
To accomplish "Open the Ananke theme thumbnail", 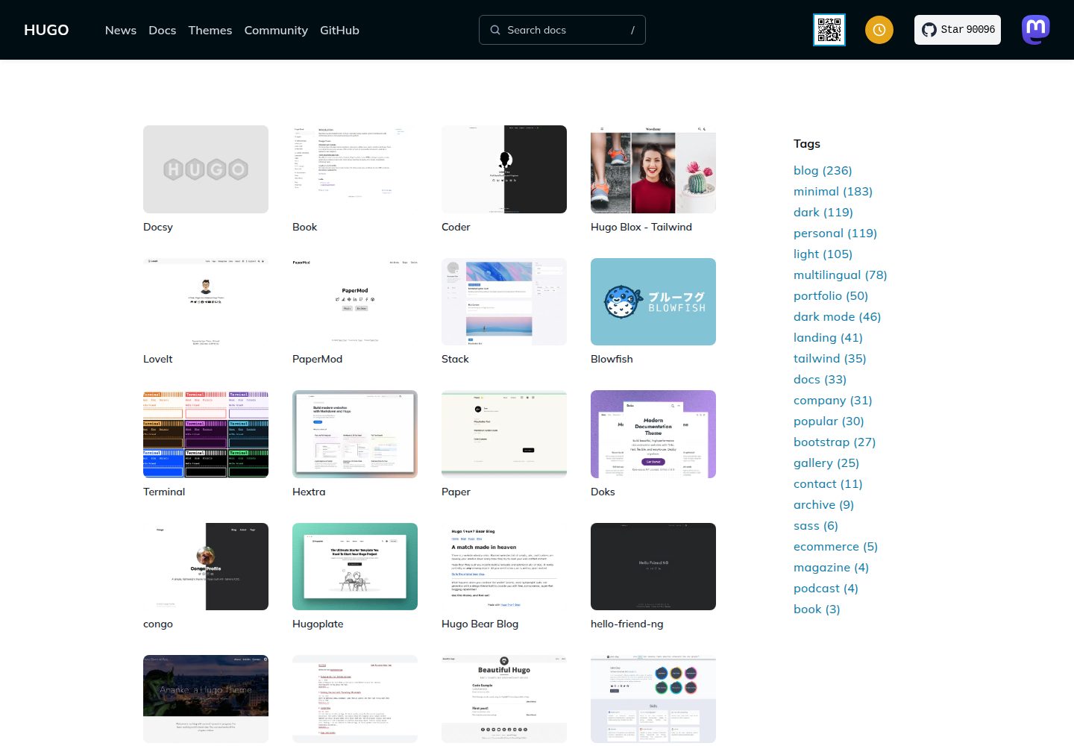I will point(206,699).
